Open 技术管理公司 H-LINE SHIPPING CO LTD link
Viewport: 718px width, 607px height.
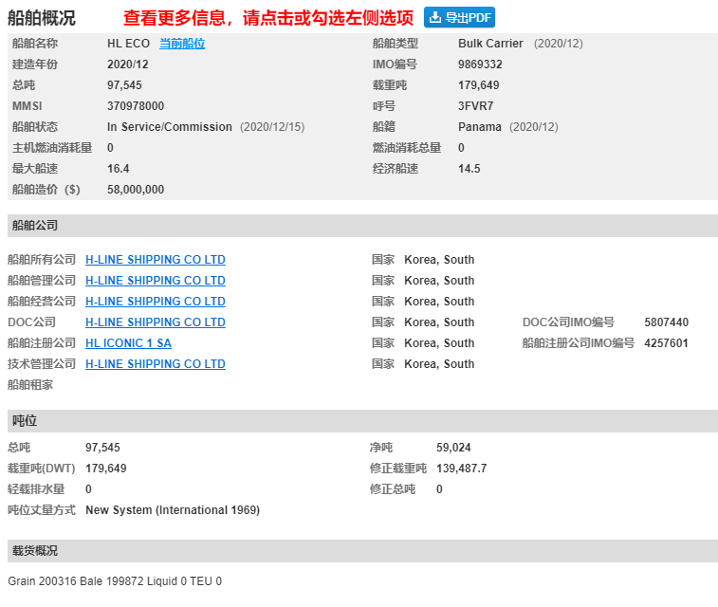[x=156, y=364]
